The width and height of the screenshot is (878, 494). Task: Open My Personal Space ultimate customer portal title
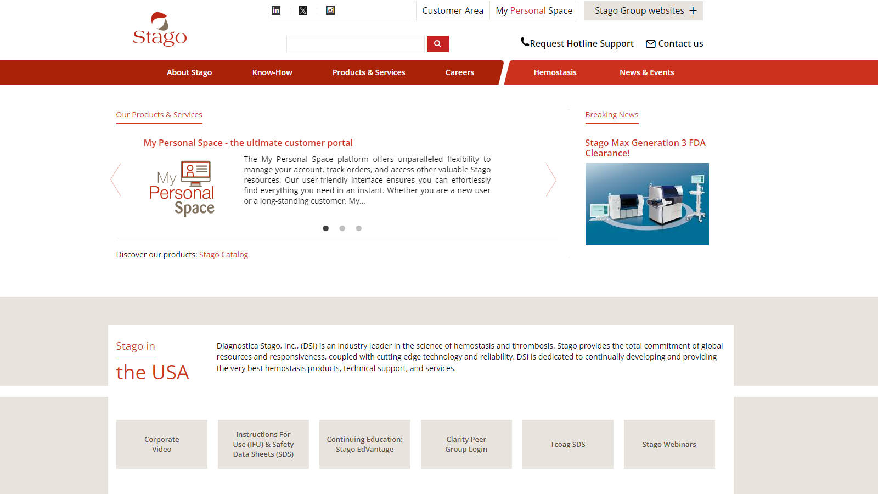pos(248,143)
